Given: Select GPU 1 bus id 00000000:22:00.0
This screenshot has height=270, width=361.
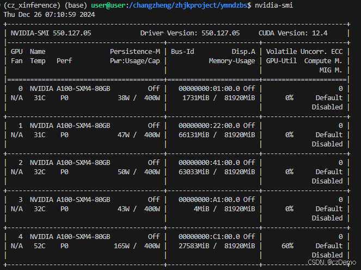Looking at the screenshot, I should point(209,126).
